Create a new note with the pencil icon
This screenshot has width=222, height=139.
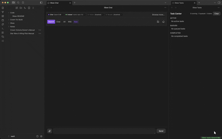17,8
